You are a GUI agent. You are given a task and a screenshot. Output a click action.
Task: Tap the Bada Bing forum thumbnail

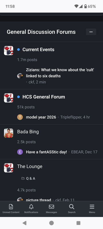[x=9, y=133]
